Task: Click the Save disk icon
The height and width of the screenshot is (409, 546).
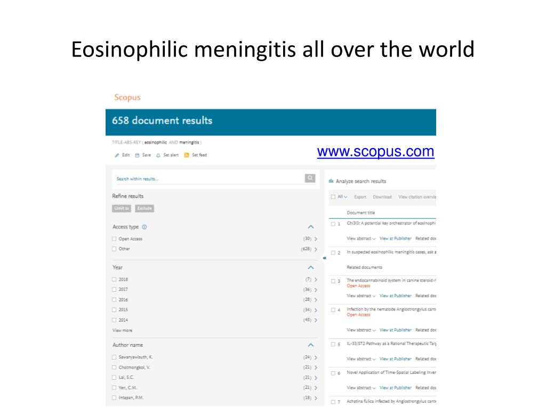Action: pos(137,156)
